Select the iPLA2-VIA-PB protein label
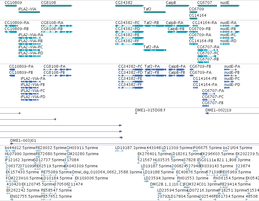Image resolution: width=259 pixels, height=201 pixels. click(x=33, y=85)
